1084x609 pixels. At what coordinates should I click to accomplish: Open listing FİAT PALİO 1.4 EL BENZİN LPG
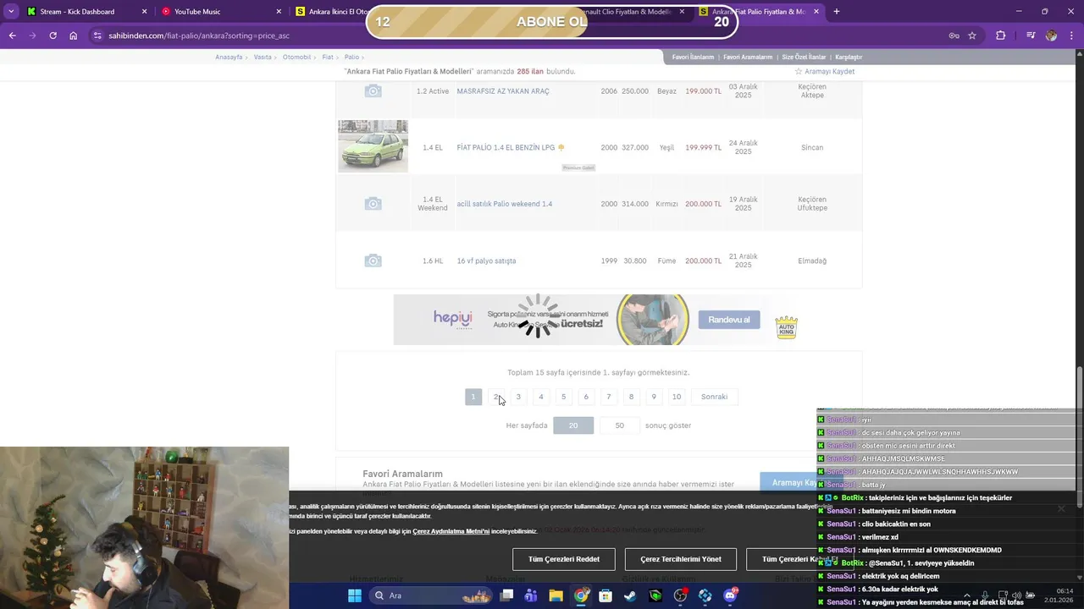pyautogui.click(x=506, y=147)
